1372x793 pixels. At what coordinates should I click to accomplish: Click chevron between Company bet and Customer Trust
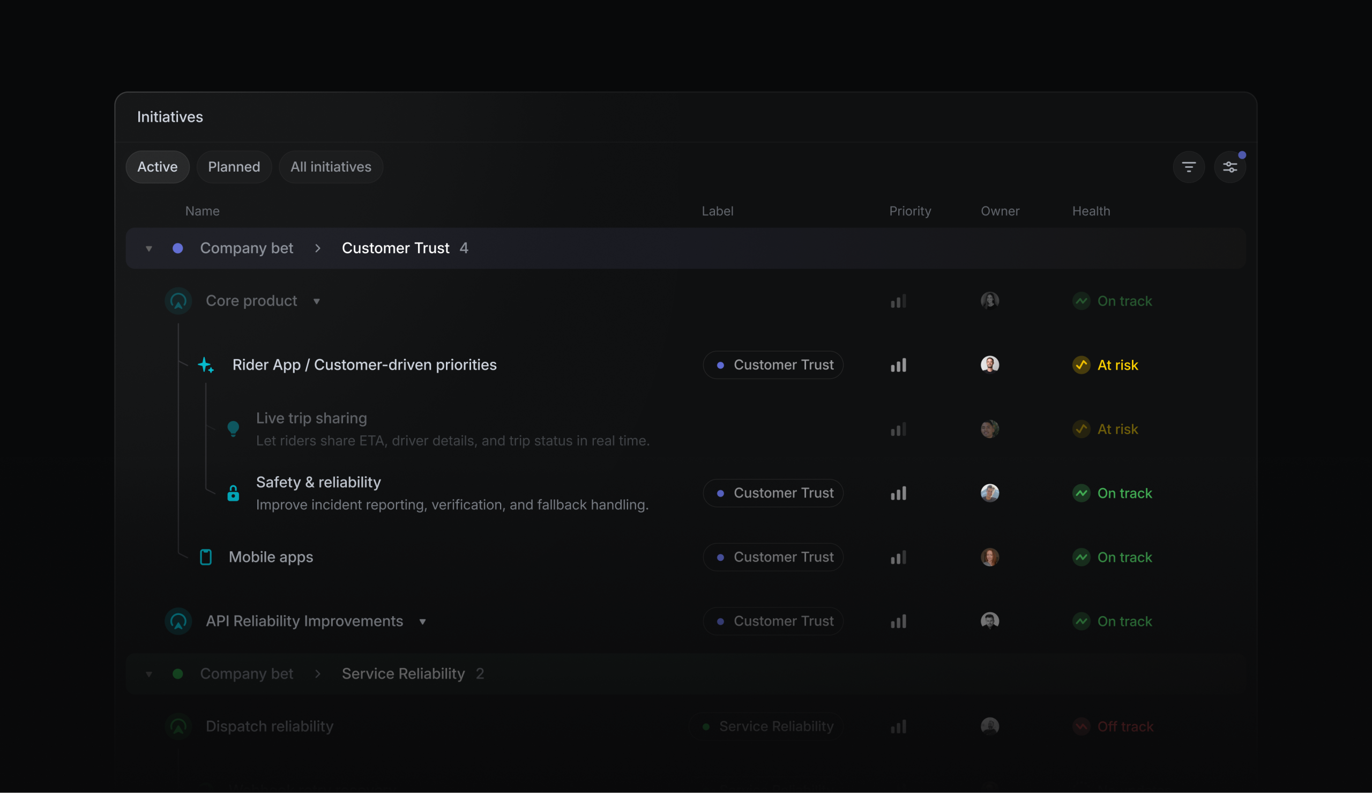[x=318, y=248]
